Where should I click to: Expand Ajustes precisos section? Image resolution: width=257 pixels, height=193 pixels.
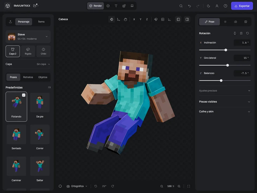click(225, 91)
